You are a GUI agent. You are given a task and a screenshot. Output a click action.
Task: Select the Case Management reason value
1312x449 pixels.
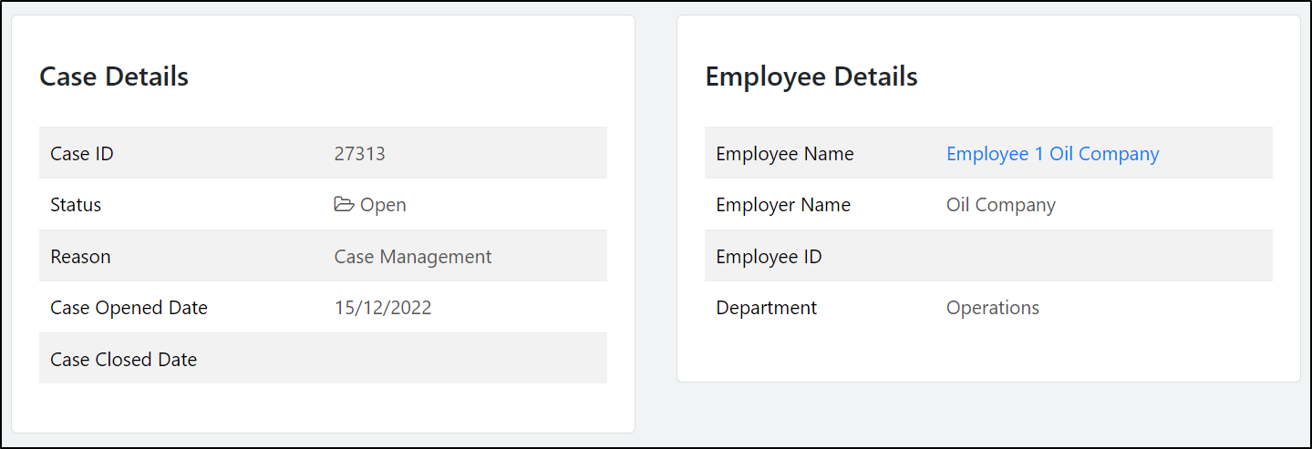pos(412,257)
